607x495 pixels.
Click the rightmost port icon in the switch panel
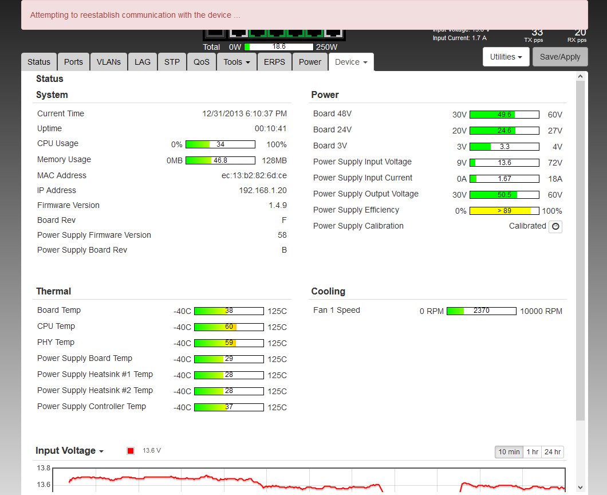pos(334,33)
